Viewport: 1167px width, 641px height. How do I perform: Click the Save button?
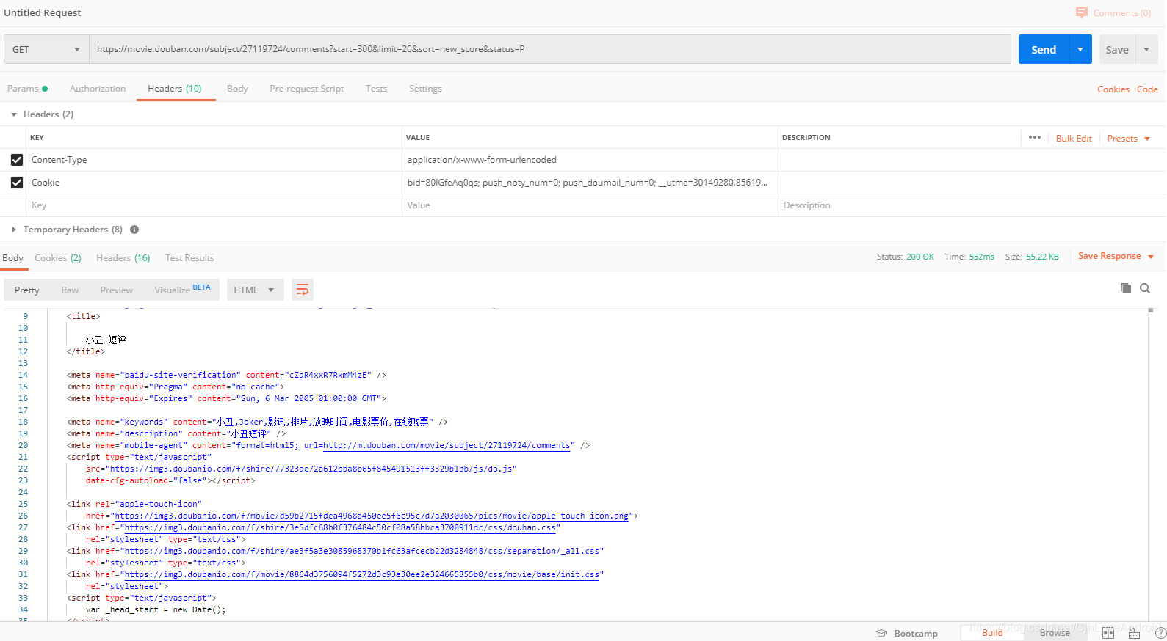(x=1117, y=49)
